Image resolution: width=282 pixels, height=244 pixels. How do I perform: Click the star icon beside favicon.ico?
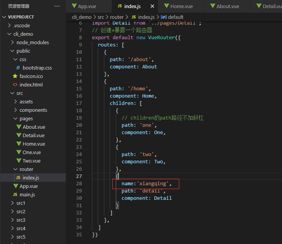(x=15, y=76)
